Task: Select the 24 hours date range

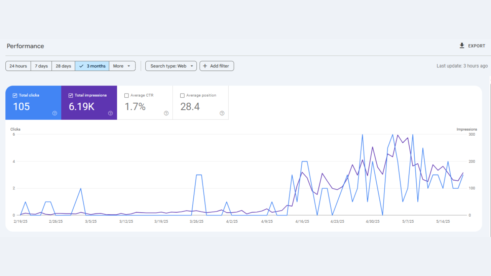Action: [18, 66]
